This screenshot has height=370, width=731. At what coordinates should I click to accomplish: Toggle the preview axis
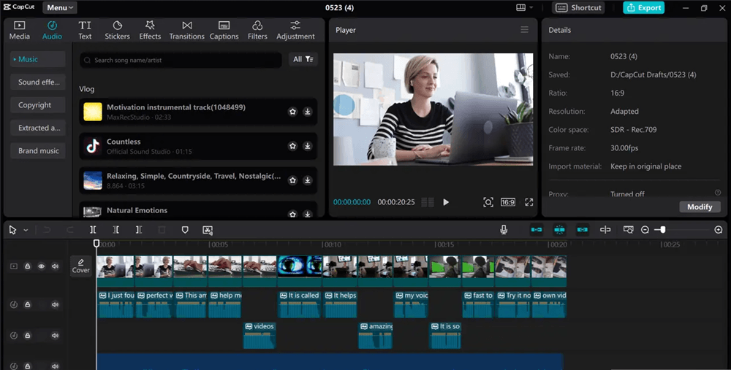click(605, 229)
